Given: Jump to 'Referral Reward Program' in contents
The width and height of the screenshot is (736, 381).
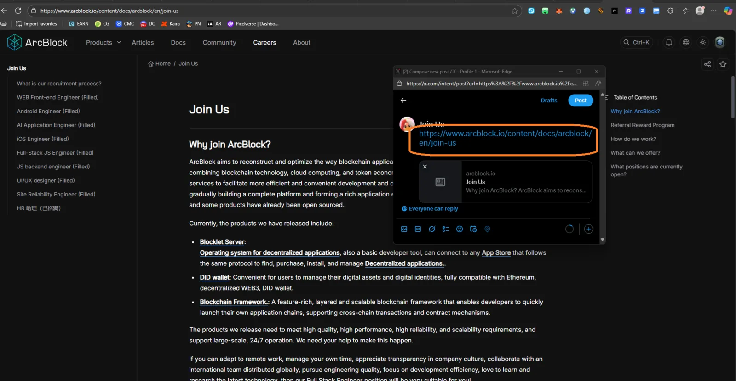Looking at the screenshot, I should [x=642, y=125].
